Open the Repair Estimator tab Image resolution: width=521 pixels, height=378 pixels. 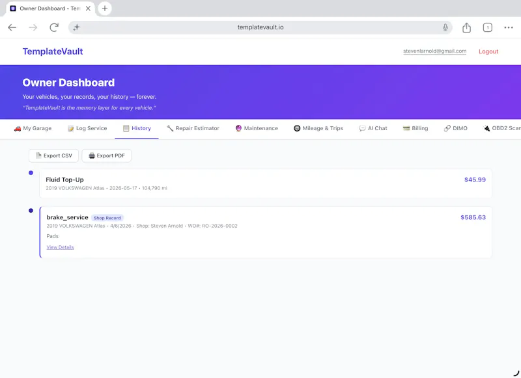coord(193,128)
